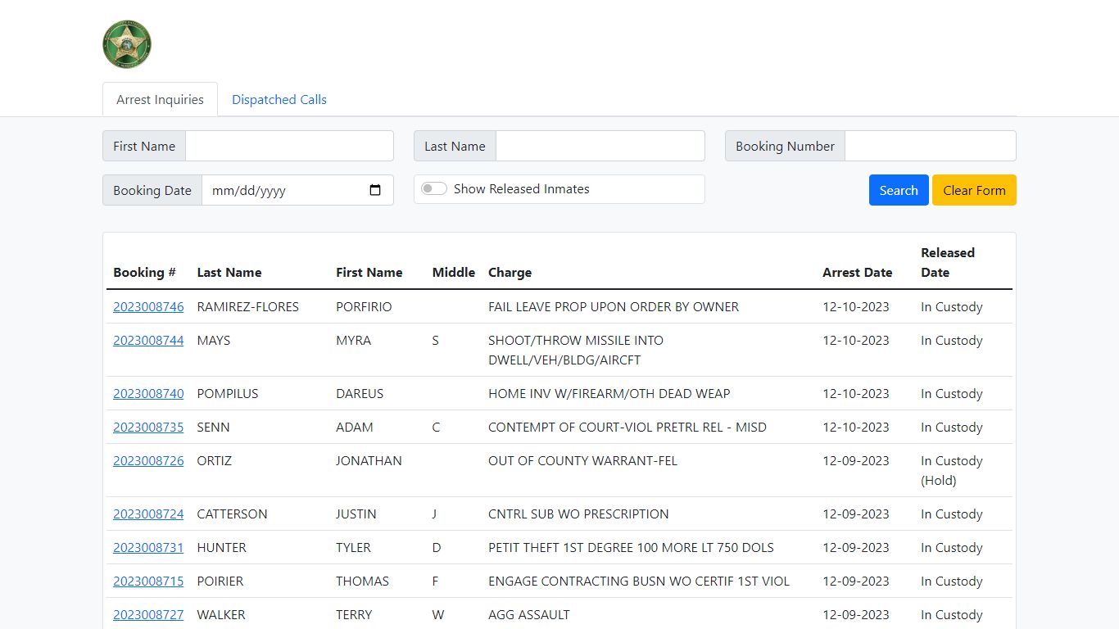The height and width of the screenshot is (629, 1119).
Task: Click first name DAREUS
Action: click(x=360, y=394)
